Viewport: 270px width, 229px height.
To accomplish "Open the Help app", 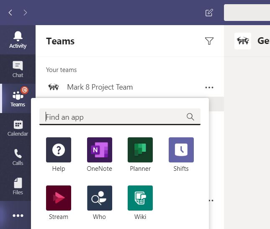I will click(59, 150).
